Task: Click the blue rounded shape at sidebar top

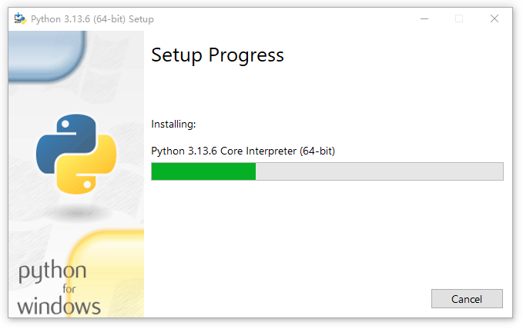Action: pyautogui.click(x=46, y=54)
